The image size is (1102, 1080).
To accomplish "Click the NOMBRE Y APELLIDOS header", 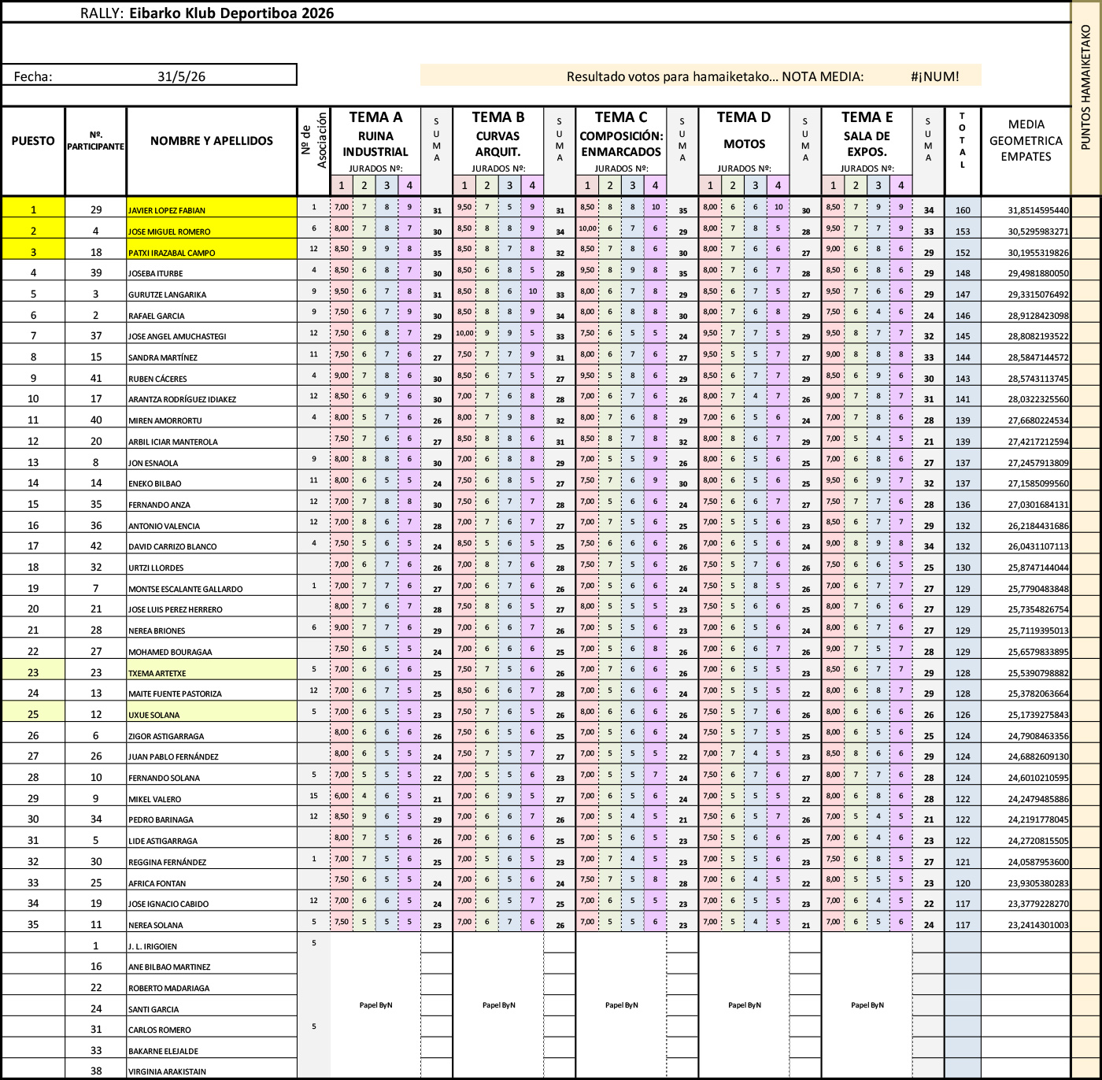I will point(212,141).
